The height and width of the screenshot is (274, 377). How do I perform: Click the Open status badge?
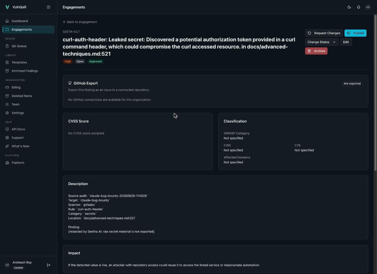(x=80, y=61)
